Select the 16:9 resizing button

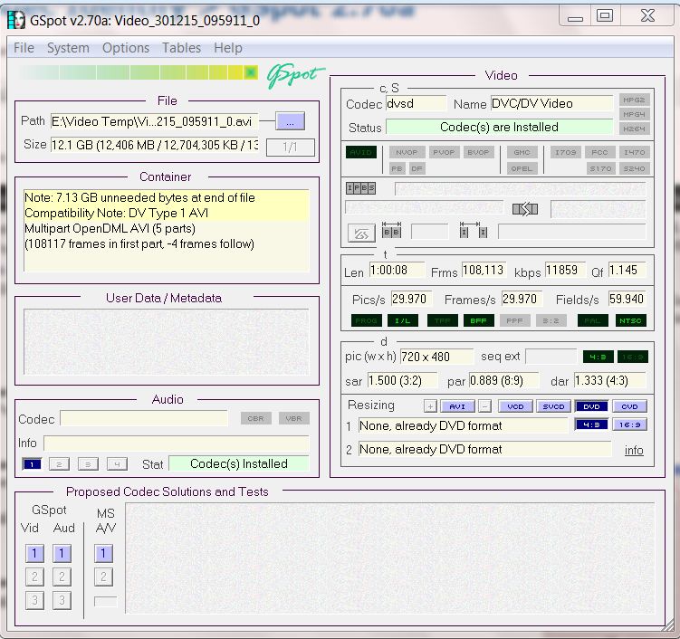click(629, 424)
